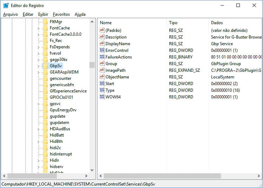Click the Fs_Rec folder icon
This screenshot has height=188, width=263.
click(x=46, y=41)
